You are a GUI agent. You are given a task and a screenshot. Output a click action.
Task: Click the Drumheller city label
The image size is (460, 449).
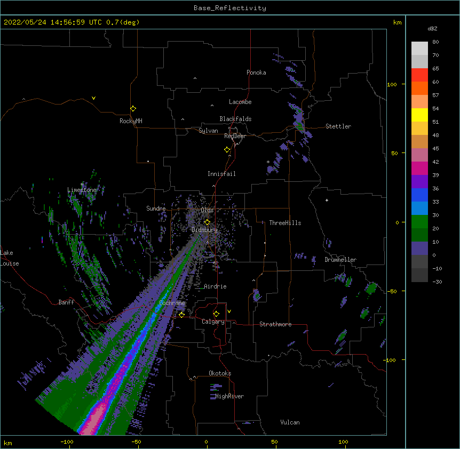pos(340,260)
